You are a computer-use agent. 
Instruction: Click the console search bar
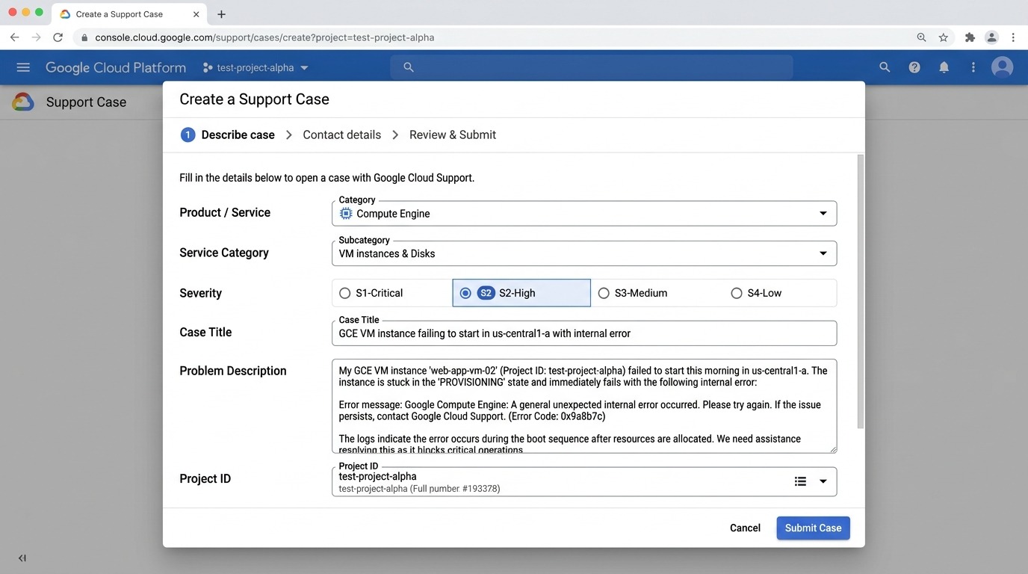point(592,67)
